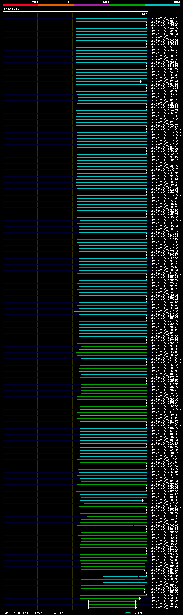The height and width of the screenshot is (615, 183).
Task: Select the UniRef100_C3KI14 label
Action: coord(164,179)
